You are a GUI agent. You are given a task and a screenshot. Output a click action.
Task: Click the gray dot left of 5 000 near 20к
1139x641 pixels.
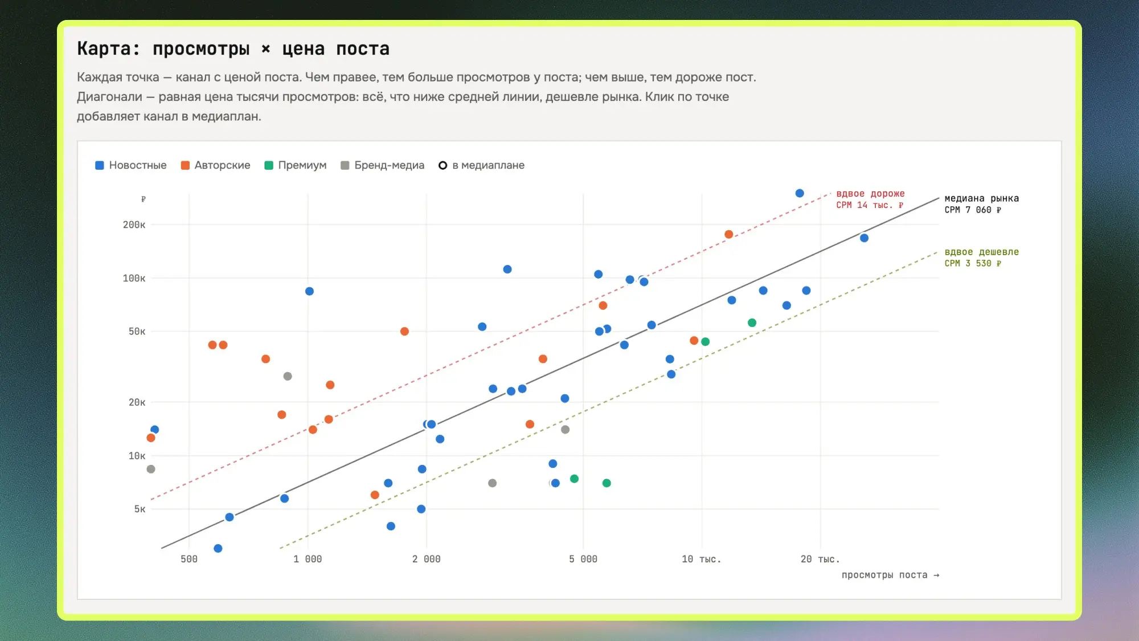coord(565,430)
